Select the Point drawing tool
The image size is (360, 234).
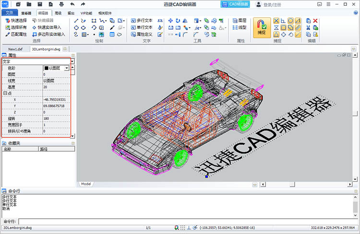(x=94, y=35)
